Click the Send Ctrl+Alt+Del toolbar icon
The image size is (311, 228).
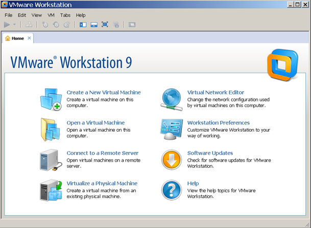tap(29, 24)
